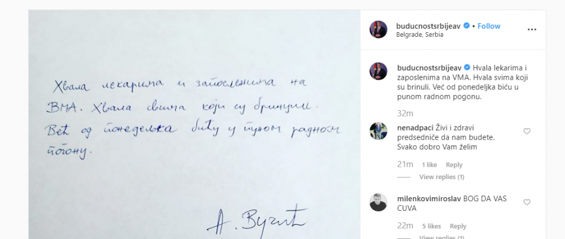
Task: Expand View replies (1) under nenadpaci
Action: pyautogui.click(x=442, y=177)
